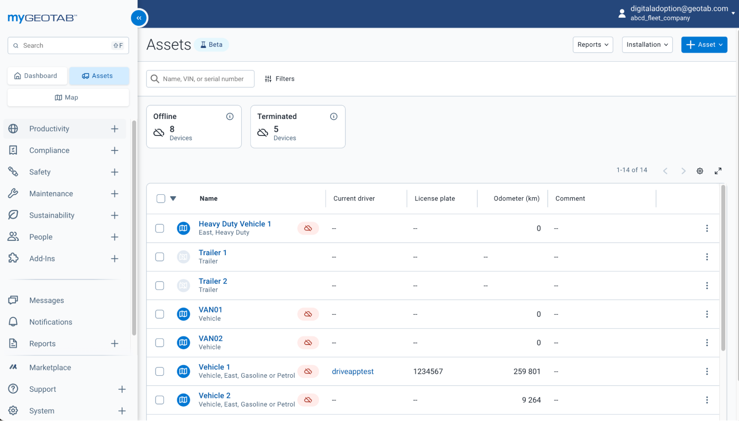This screenshot has height=421, width=739.
Task: Click the myGEOTAB logo icon
Action: pos(42,18)
